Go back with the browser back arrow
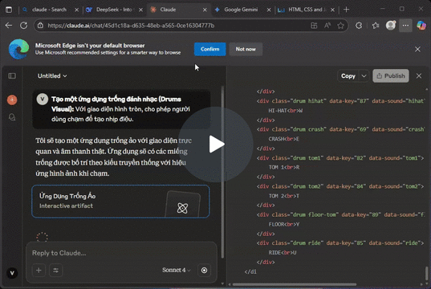 9,26
